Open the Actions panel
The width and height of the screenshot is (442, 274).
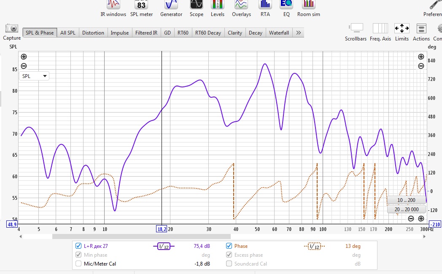pyautogui.click(x=421, y=32)
